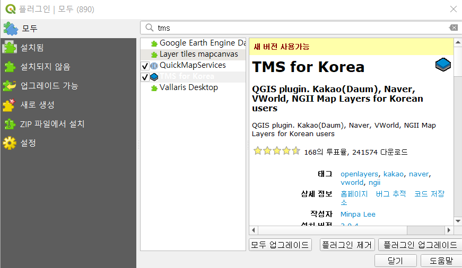Image resolution: width=462 pixels, height=268 pixels.
Task: Click the TMS for Korea blue layer icon in list
Action: coord(154,77)
